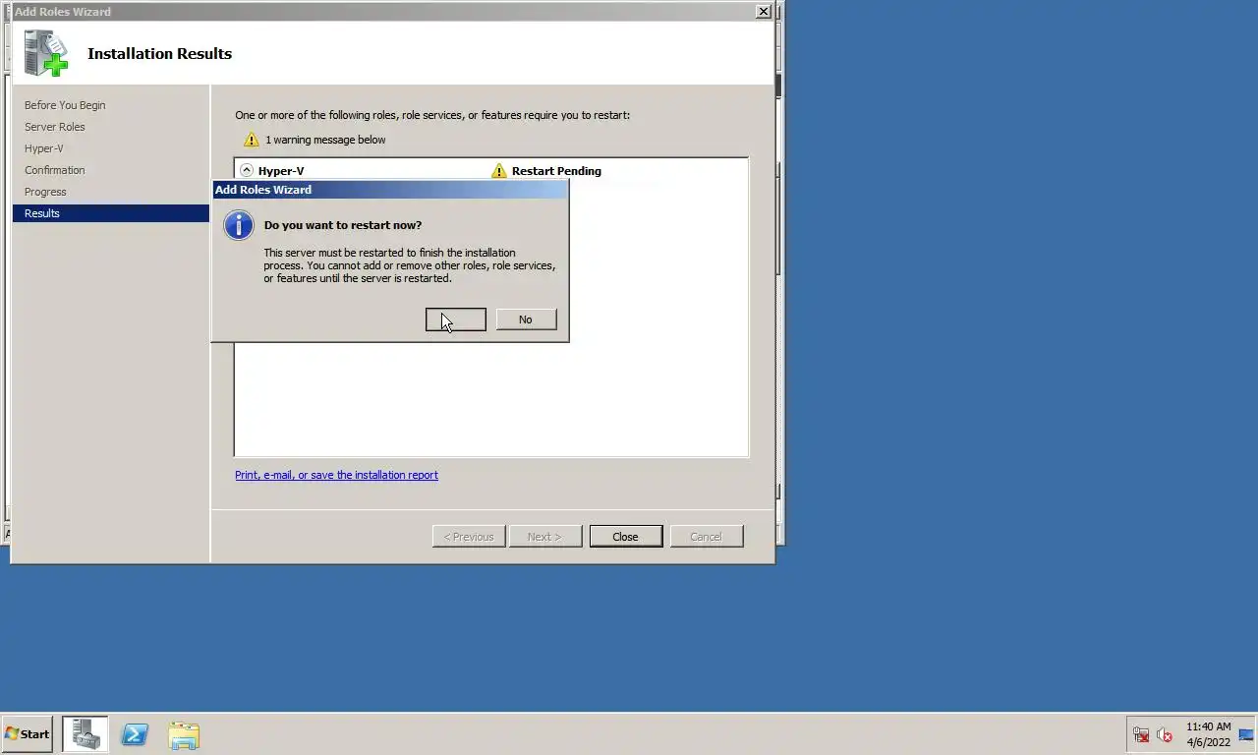Select the Hyper-V step in the sidebar
The height and width of the screenshot is (755, 1258).
(44, 148)
